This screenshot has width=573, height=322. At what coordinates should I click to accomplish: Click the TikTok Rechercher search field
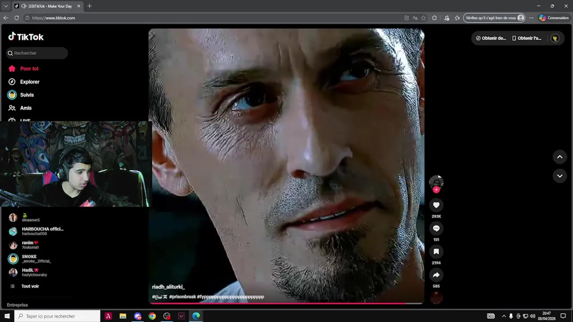tap(37, 53)
